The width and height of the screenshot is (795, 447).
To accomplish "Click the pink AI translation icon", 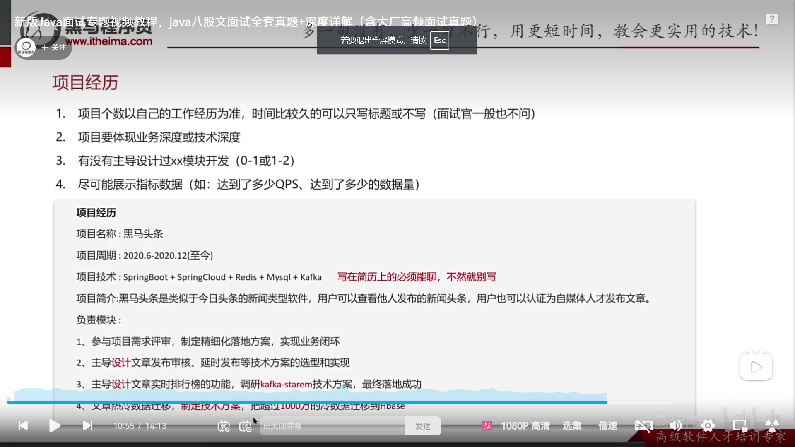I will pyautogui.click(x=487, y=425).
